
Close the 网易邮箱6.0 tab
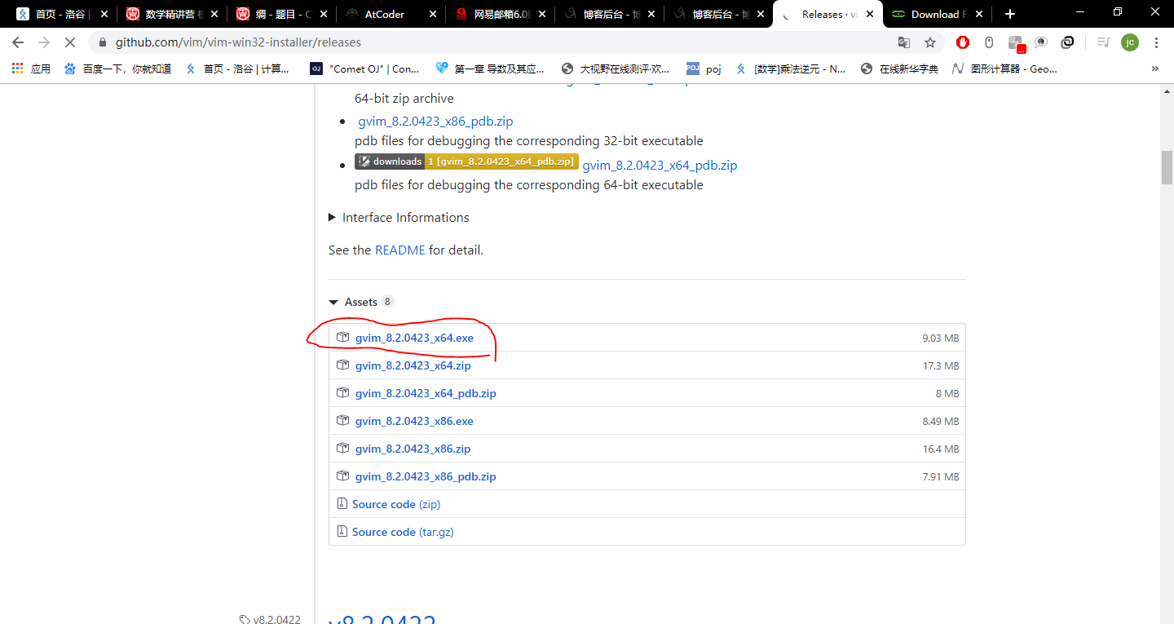tap(541, 14)
